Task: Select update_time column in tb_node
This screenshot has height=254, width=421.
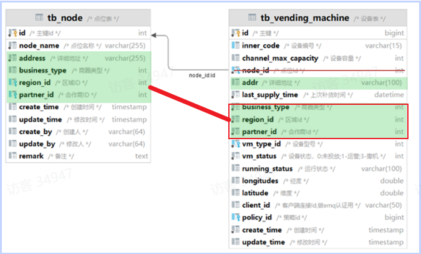Action: (41, 119)
